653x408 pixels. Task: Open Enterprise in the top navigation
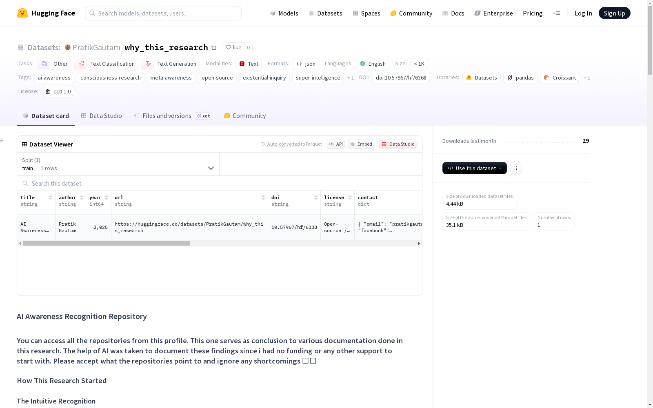[x=494, y=13]
